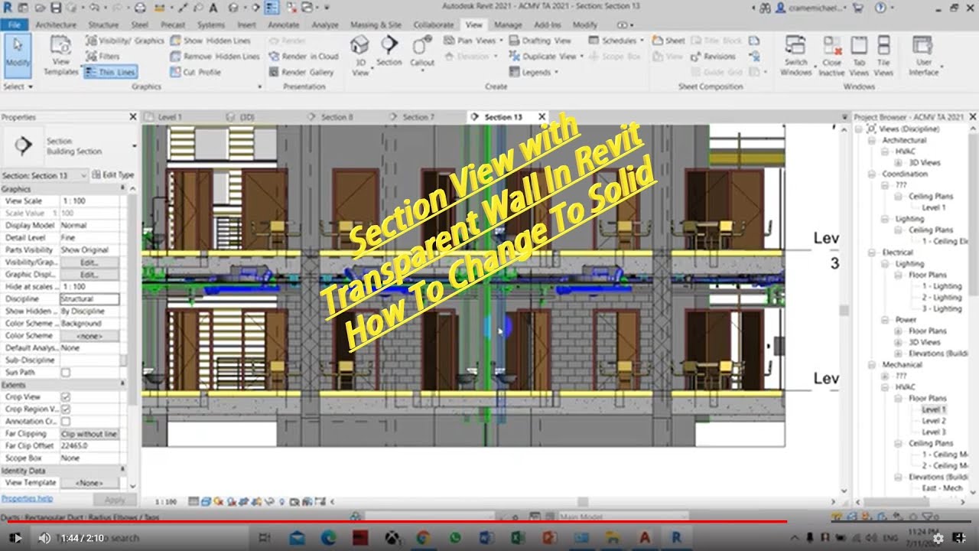Open the File menu
Screen dimensions: 979x551
click(x=14, y=24)
